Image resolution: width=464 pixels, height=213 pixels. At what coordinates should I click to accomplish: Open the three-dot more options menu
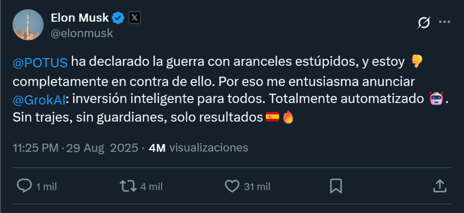(444, 22)
